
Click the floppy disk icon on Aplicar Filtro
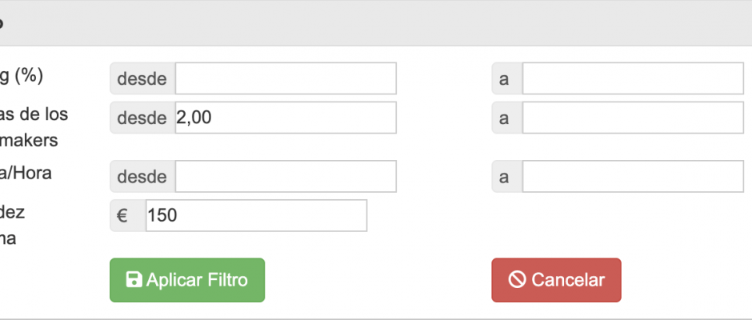pyautogui.click(x=134, y=280)
